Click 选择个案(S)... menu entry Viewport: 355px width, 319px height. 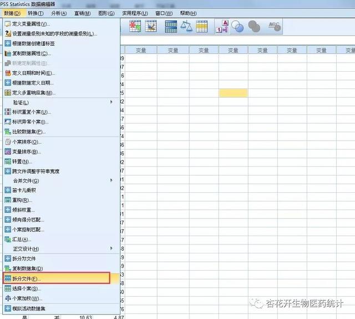[x=61, y=288]
